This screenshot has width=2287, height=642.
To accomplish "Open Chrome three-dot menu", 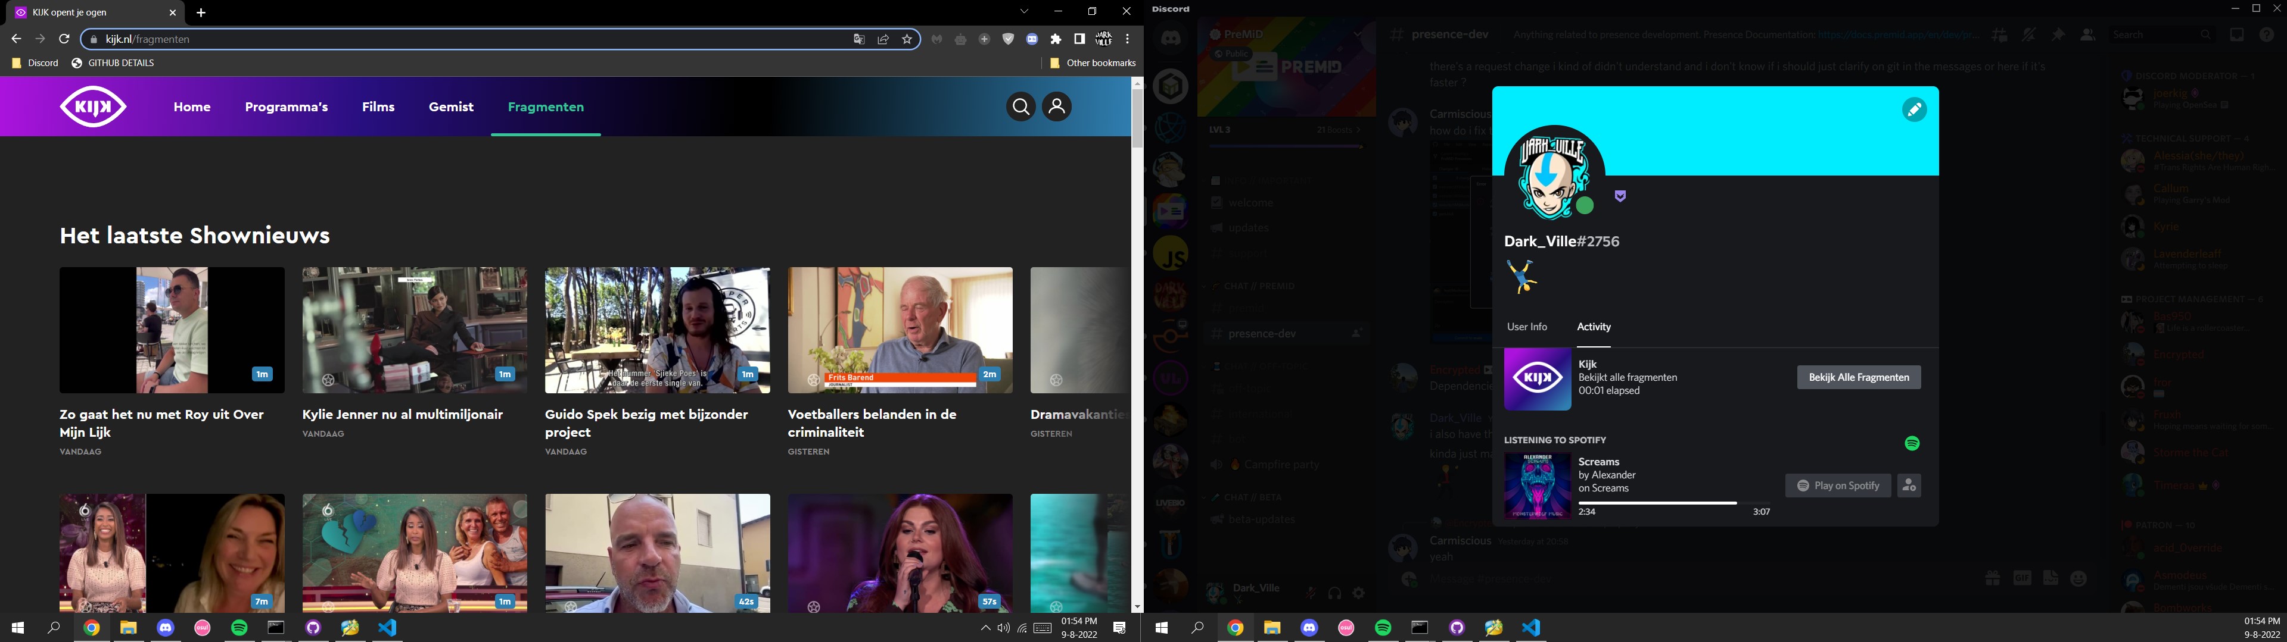I will click(x=1128, y=39).
